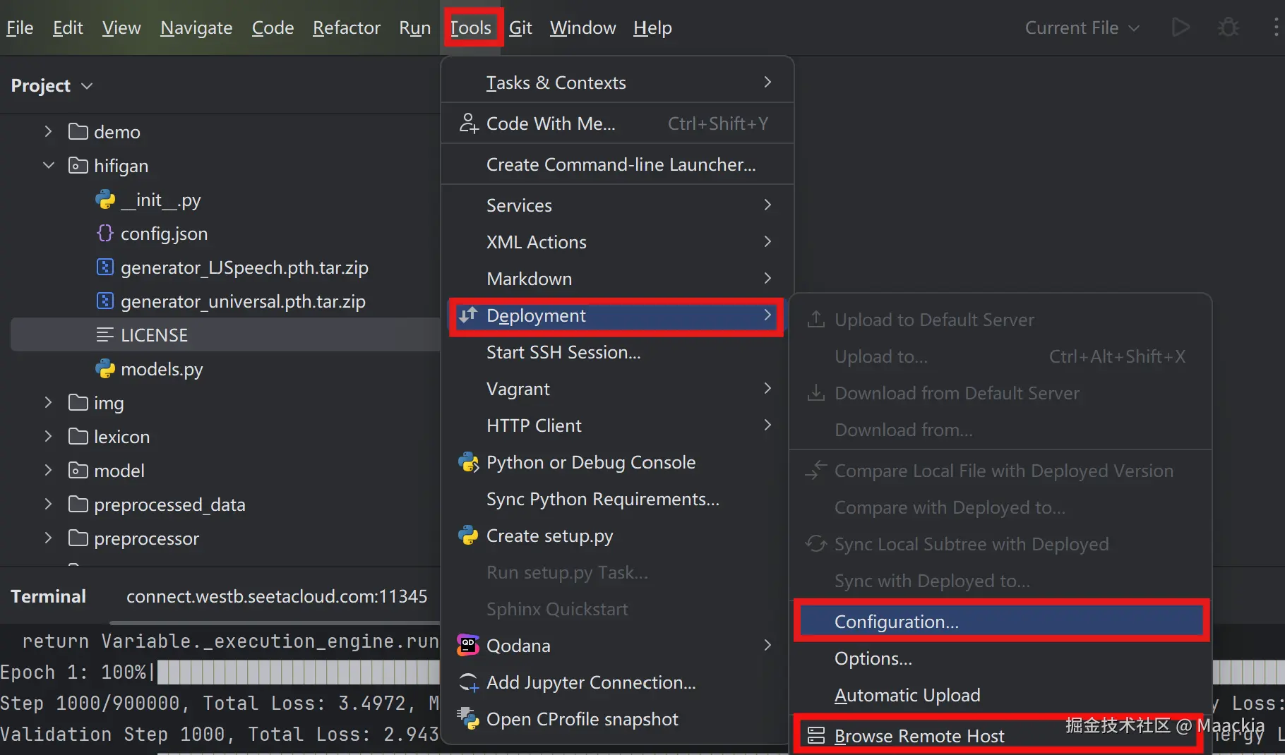This screenshot has width=1285, height=755.
Task: Open the Git menu
Action: (520, 28)
